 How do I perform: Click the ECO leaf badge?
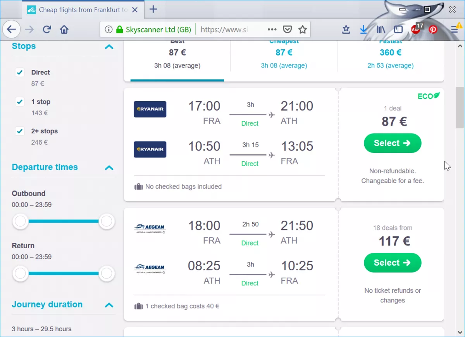[429, 96]
